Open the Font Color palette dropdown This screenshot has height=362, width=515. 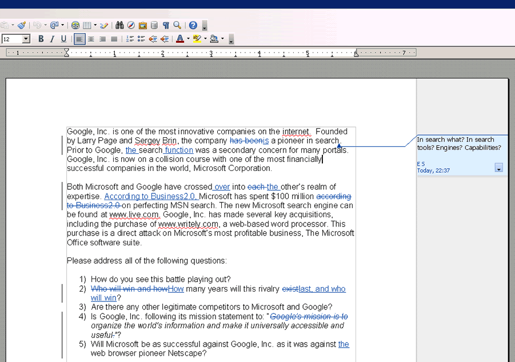click(x=188, y=39)
